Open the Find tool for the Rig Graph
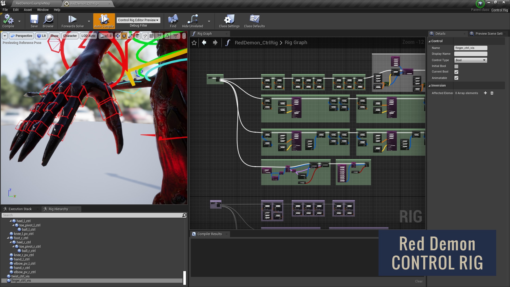510x287 pixels. tap(173, 21)
